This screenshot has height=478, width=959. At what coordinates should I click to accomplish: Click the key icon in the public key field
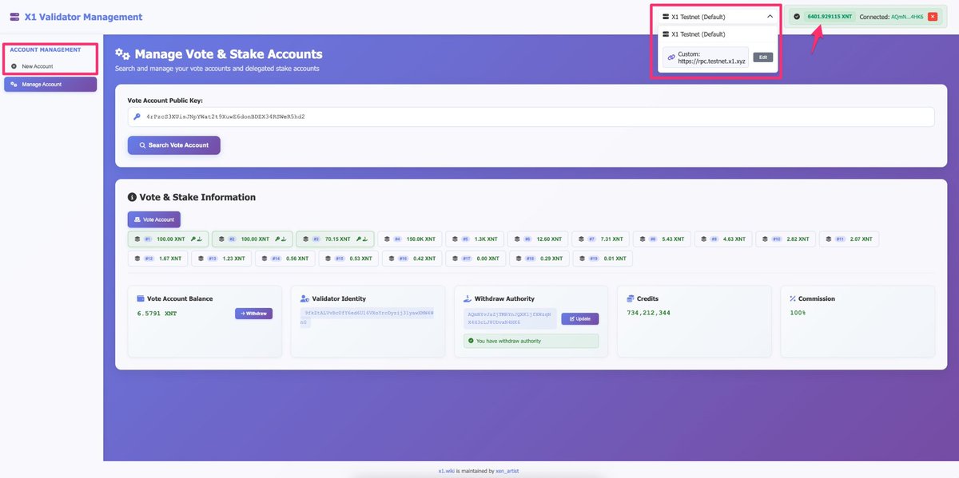pos(137,117)
